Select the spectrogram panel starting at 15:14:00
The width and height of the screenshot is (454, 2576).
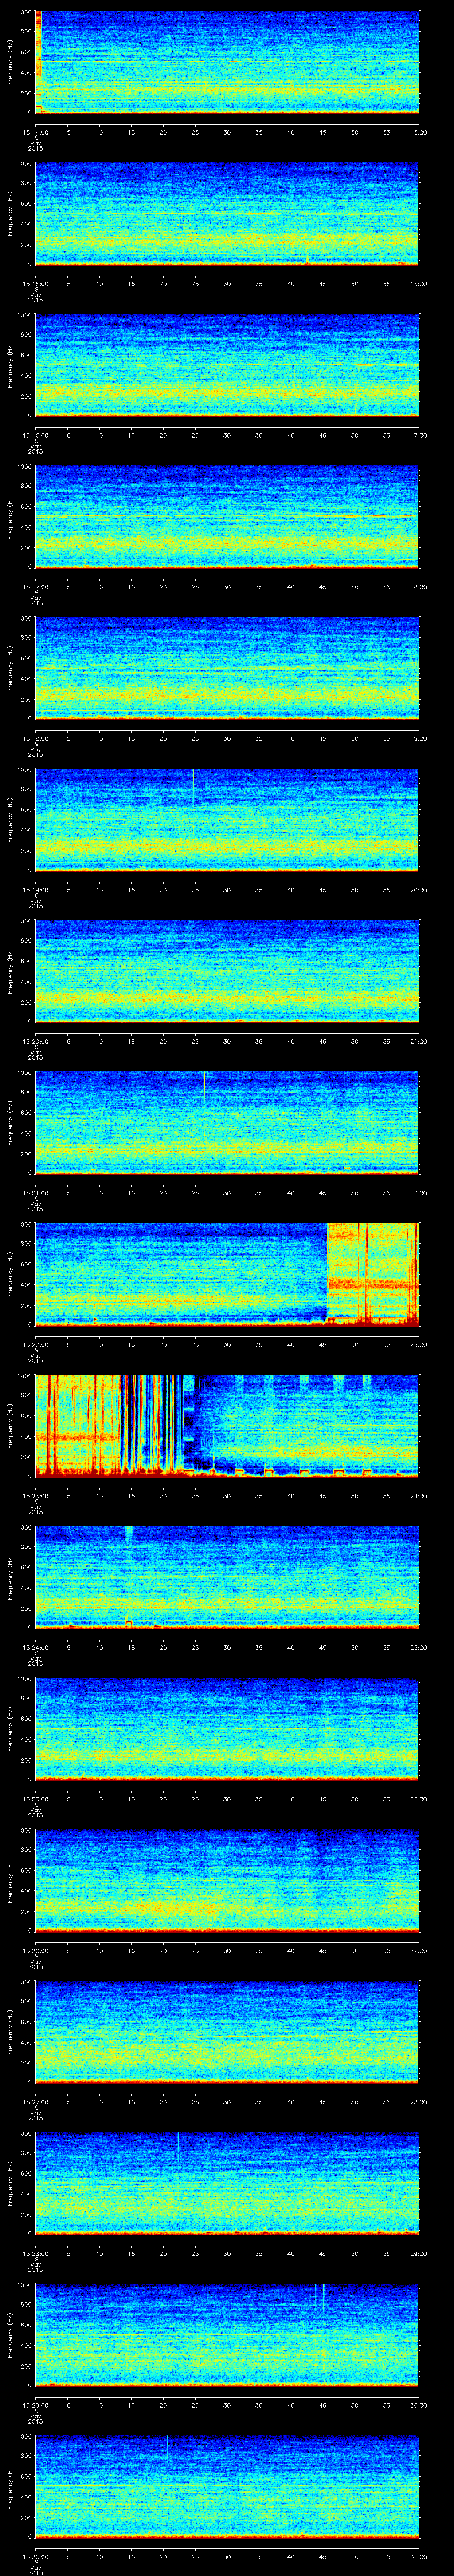coord(227,62)
